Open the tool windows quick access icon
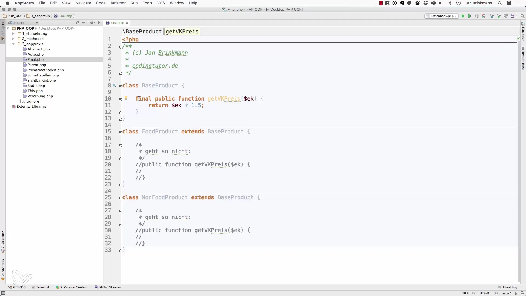 [x=3, y=293]
